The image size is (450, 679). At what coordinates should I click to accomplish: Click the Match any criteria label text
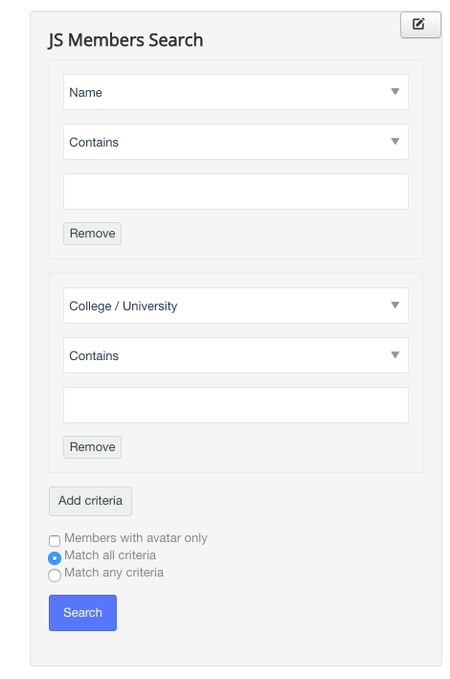point(114,573)
